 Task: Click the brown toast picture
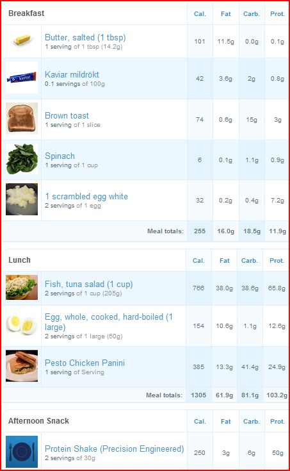[22, 119]
